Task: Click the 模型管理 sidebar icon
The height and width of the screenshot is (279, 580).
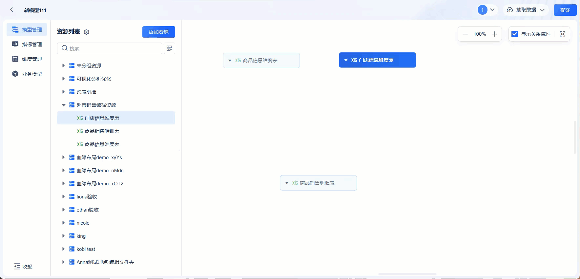Action: 15,29
